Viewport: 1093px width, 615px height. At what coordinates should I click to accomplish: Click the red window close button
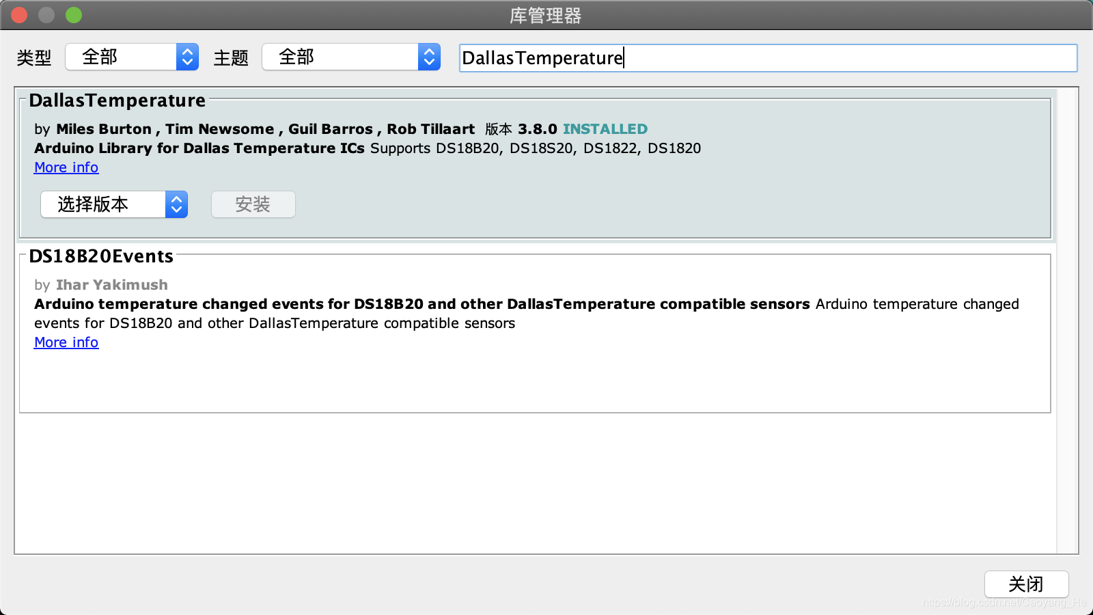(19, 15)
